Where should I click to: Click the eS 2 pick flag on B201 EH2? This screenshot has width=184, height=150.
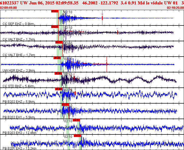77,136
